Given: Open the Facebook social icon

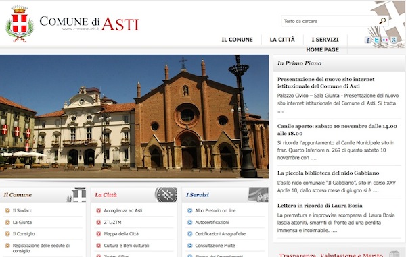Looking at the screenshot, I should coord(367,40).
